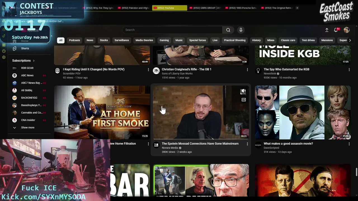Open ABC News subscription channel
358x201 pixels.
27,75
